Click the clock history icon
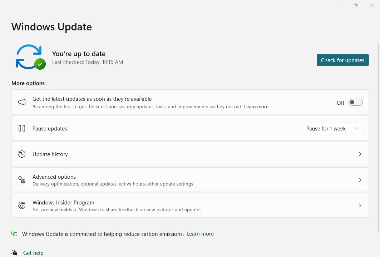 click(22, 154)
